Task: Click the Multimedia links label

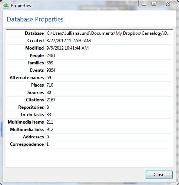Action: point(27,129)
